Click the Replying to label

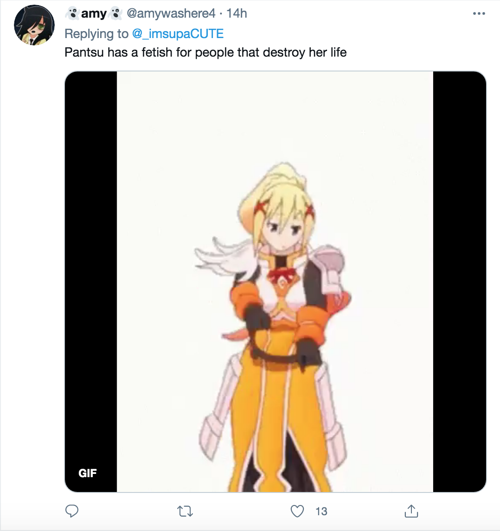pos(96,34)
